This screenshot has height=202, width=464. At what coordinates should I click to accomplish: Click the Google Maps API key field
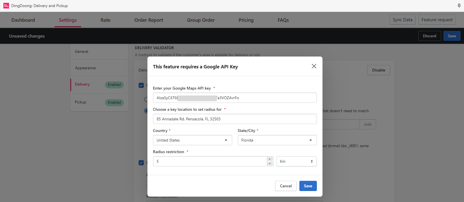[x=234, y=98]
